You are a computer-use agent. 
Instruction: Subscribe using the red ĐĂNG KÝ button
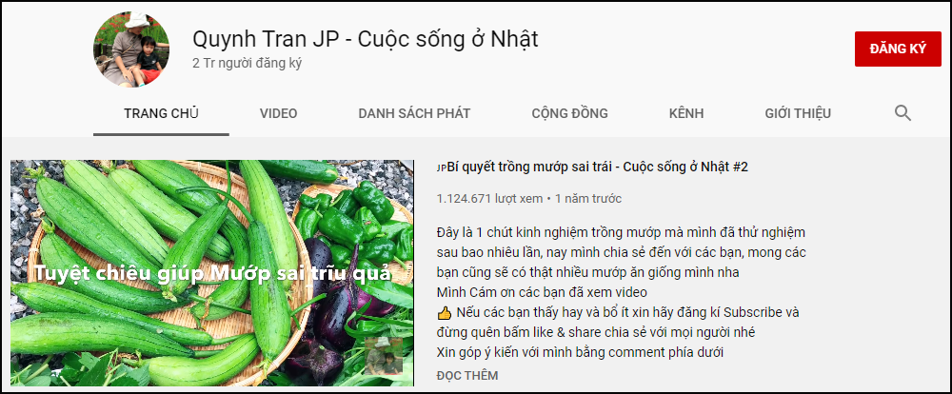tap(898, 49)
